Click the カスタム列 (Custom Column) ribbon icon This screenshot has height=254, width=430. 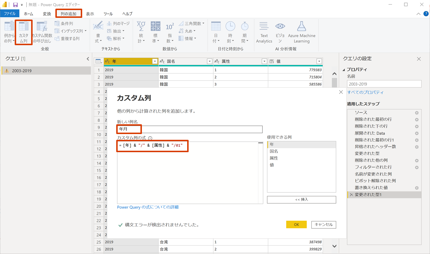point(24,32)
